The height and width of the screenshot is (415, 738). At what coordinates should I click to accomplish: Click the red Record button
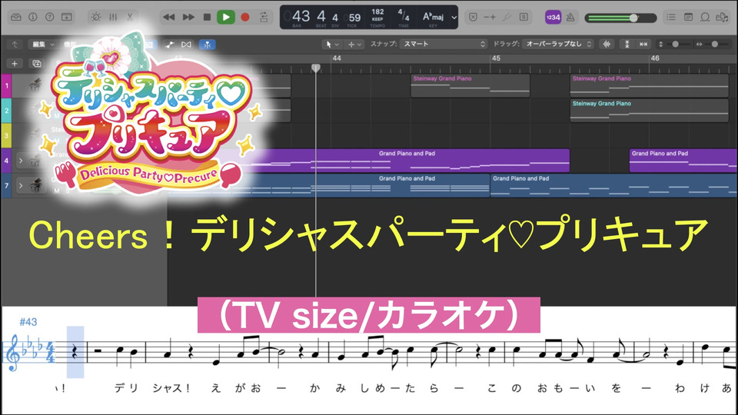click(x=244, y=17)
